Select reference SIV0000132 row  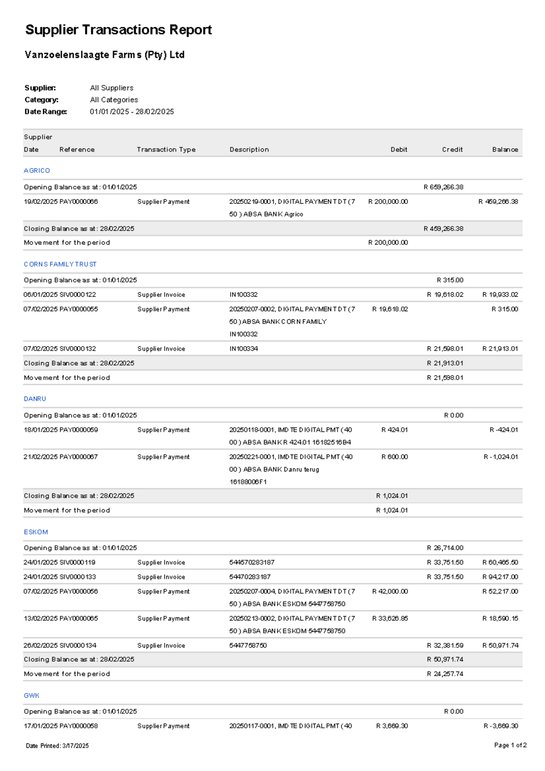pyautogui.click(x=272, y=349)
